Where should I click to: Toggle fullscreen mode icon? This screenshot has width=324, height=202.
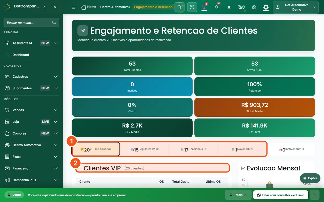(192, 7)
